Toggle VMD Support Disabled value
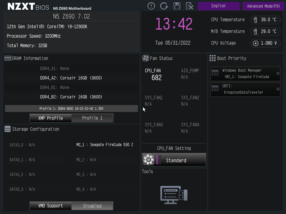This screenshot has width=286, height=214. 92,206
